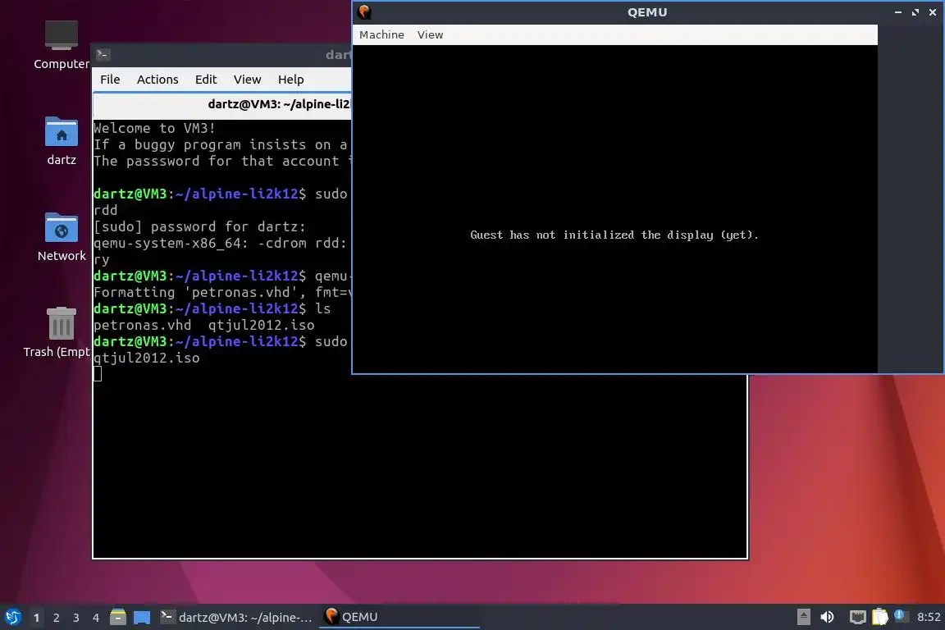Image resolution: width=945 pixels, height=630 pixels.
Task: Select the dartz@VM3 terminal tab
Action: (222, 104)
